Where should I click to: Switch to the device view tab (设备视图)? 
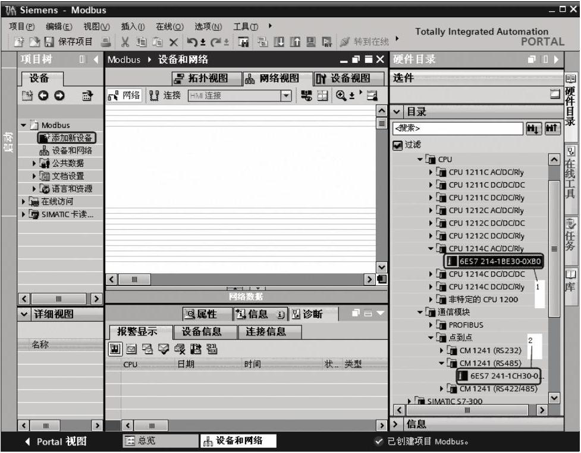click(x=349, y=78)
